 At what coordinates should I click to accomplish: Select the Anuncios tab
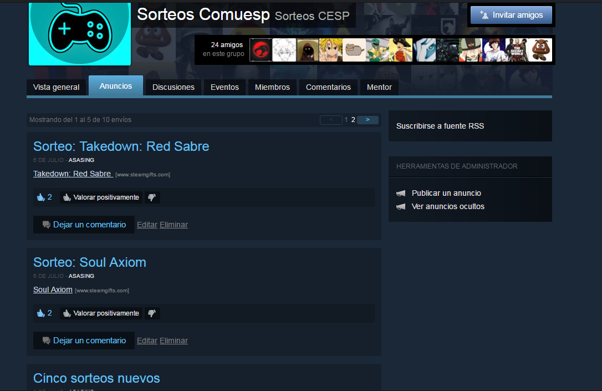(x=115, y=85)
